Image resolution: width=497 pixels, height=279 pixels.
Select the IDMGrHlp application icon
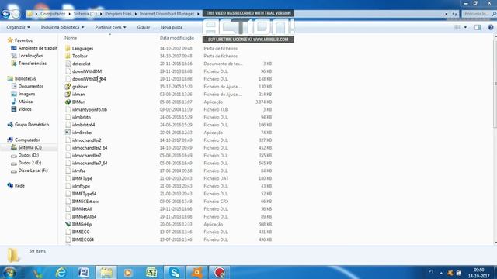[x=68, y=224]
